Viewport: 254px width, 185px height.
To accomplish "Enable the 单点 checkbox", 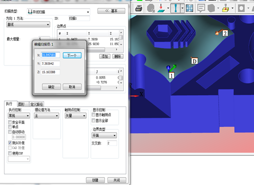I will [10, 127].
